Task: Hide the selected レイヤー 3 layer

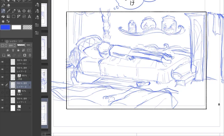Action: [2, 85]
